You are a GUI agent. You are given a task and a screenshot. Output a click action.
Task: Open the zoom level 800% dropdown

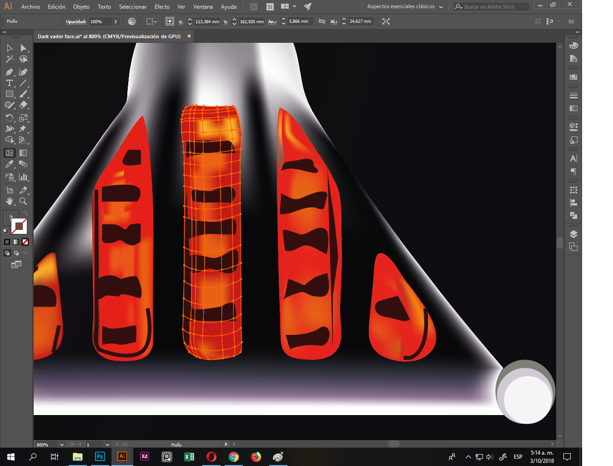[62, 445]
